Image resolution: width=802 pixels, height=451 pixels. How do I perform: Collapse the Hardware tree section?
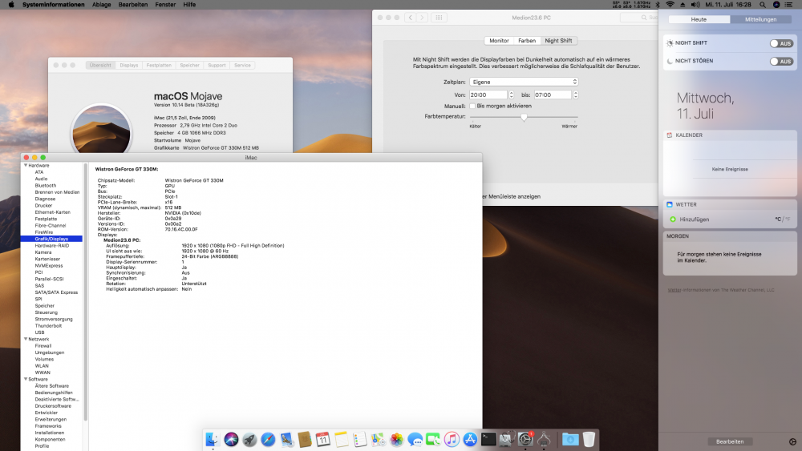(26, 166)
